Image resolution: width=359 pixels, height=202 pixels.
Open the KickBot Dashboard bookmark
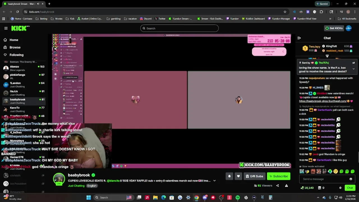(253, 19)
